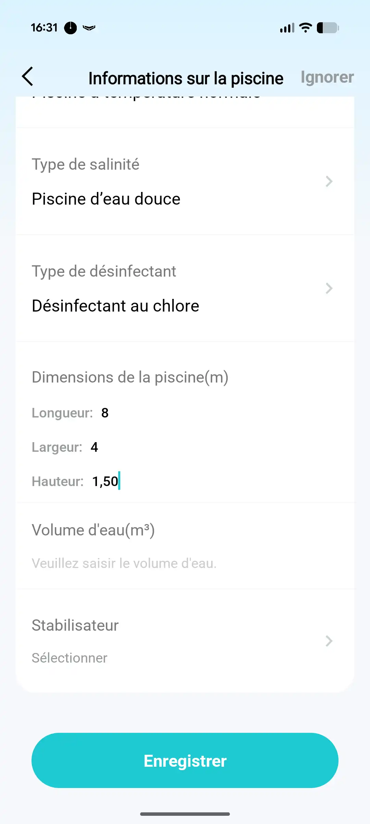Tap the Largeur value field

(95, 447)
